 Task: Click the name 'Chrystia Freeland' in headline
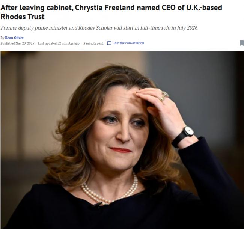[105, 8]
